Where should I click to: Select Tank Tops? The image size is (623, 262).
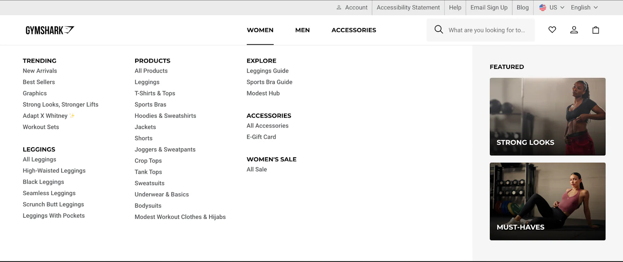pyautogui.click(x=148, y=172)
